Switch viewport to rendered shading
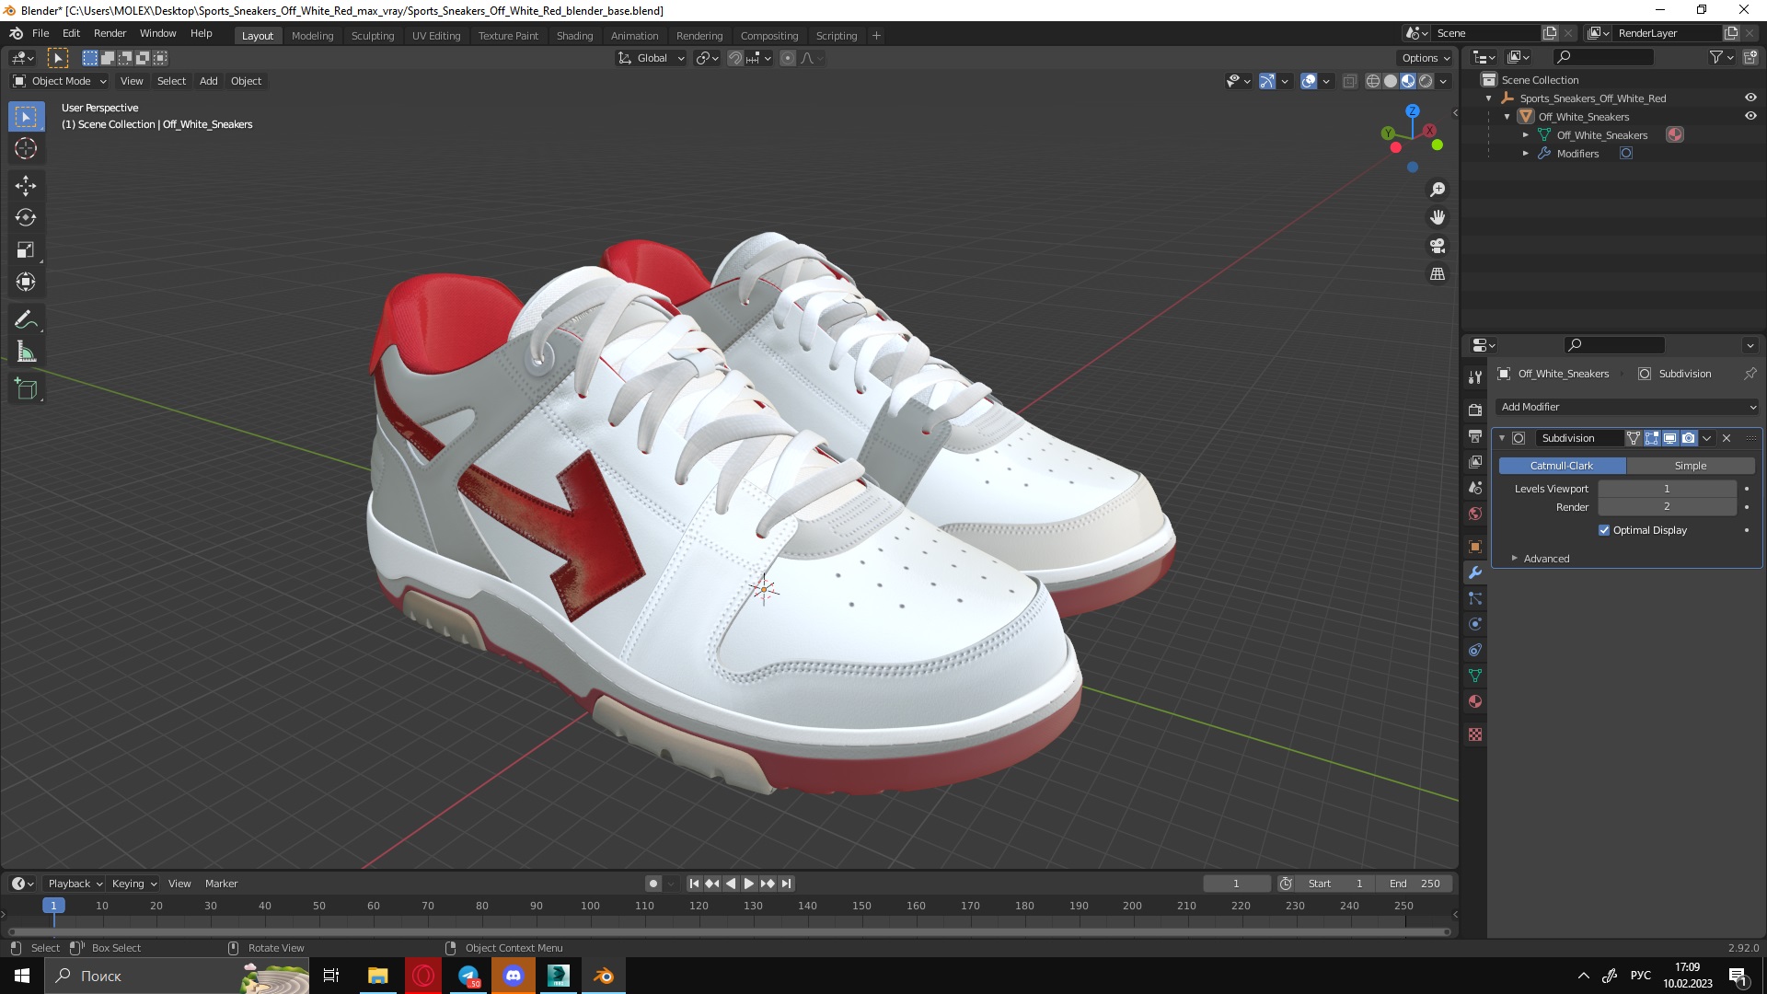Screen dimensions: 1767x994 click(1426, 81)
